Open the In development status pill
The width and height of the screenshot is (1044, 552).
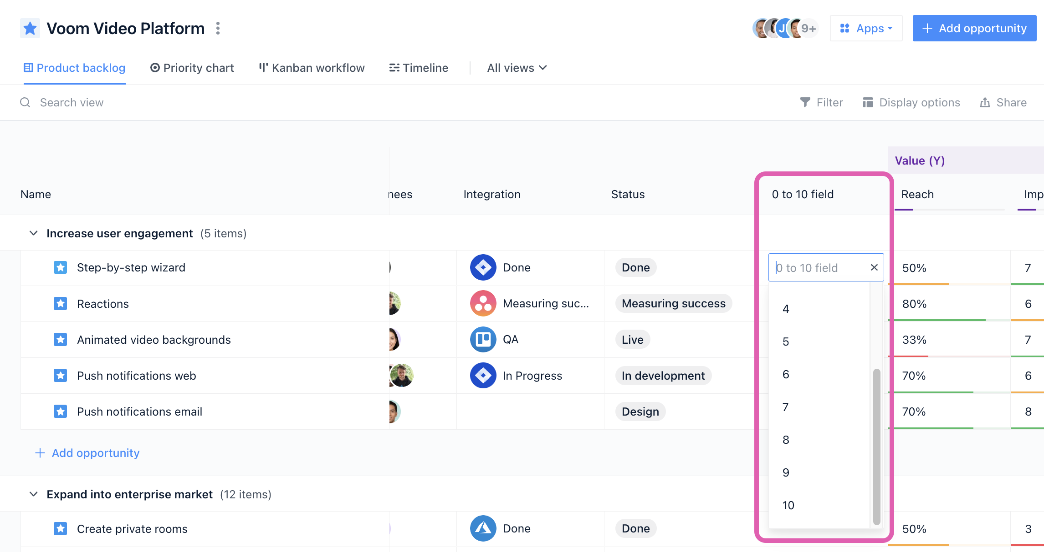tap(663, 376)
